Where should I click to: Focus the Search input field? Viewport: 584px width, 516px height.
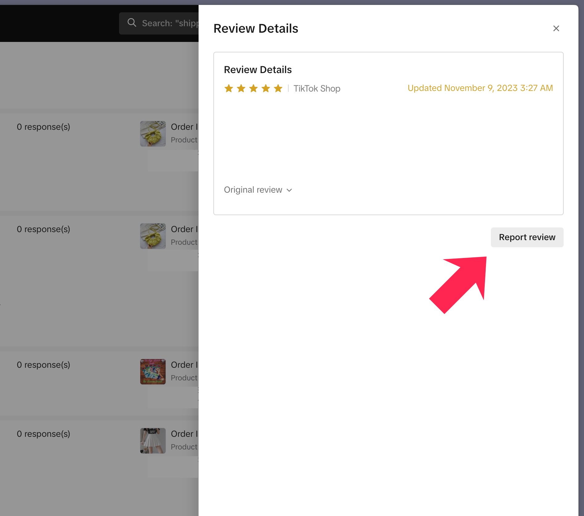(x=170, y=23)
